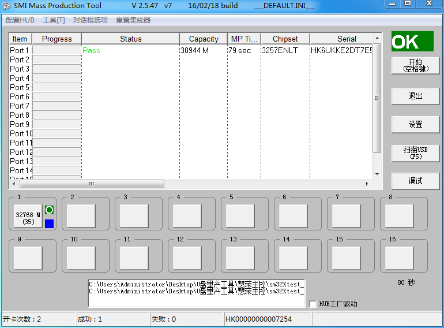Image resolution: width=444 pixels, height=328 pixels.
Task: Select the empty slot 3 button
Action: 134,217
